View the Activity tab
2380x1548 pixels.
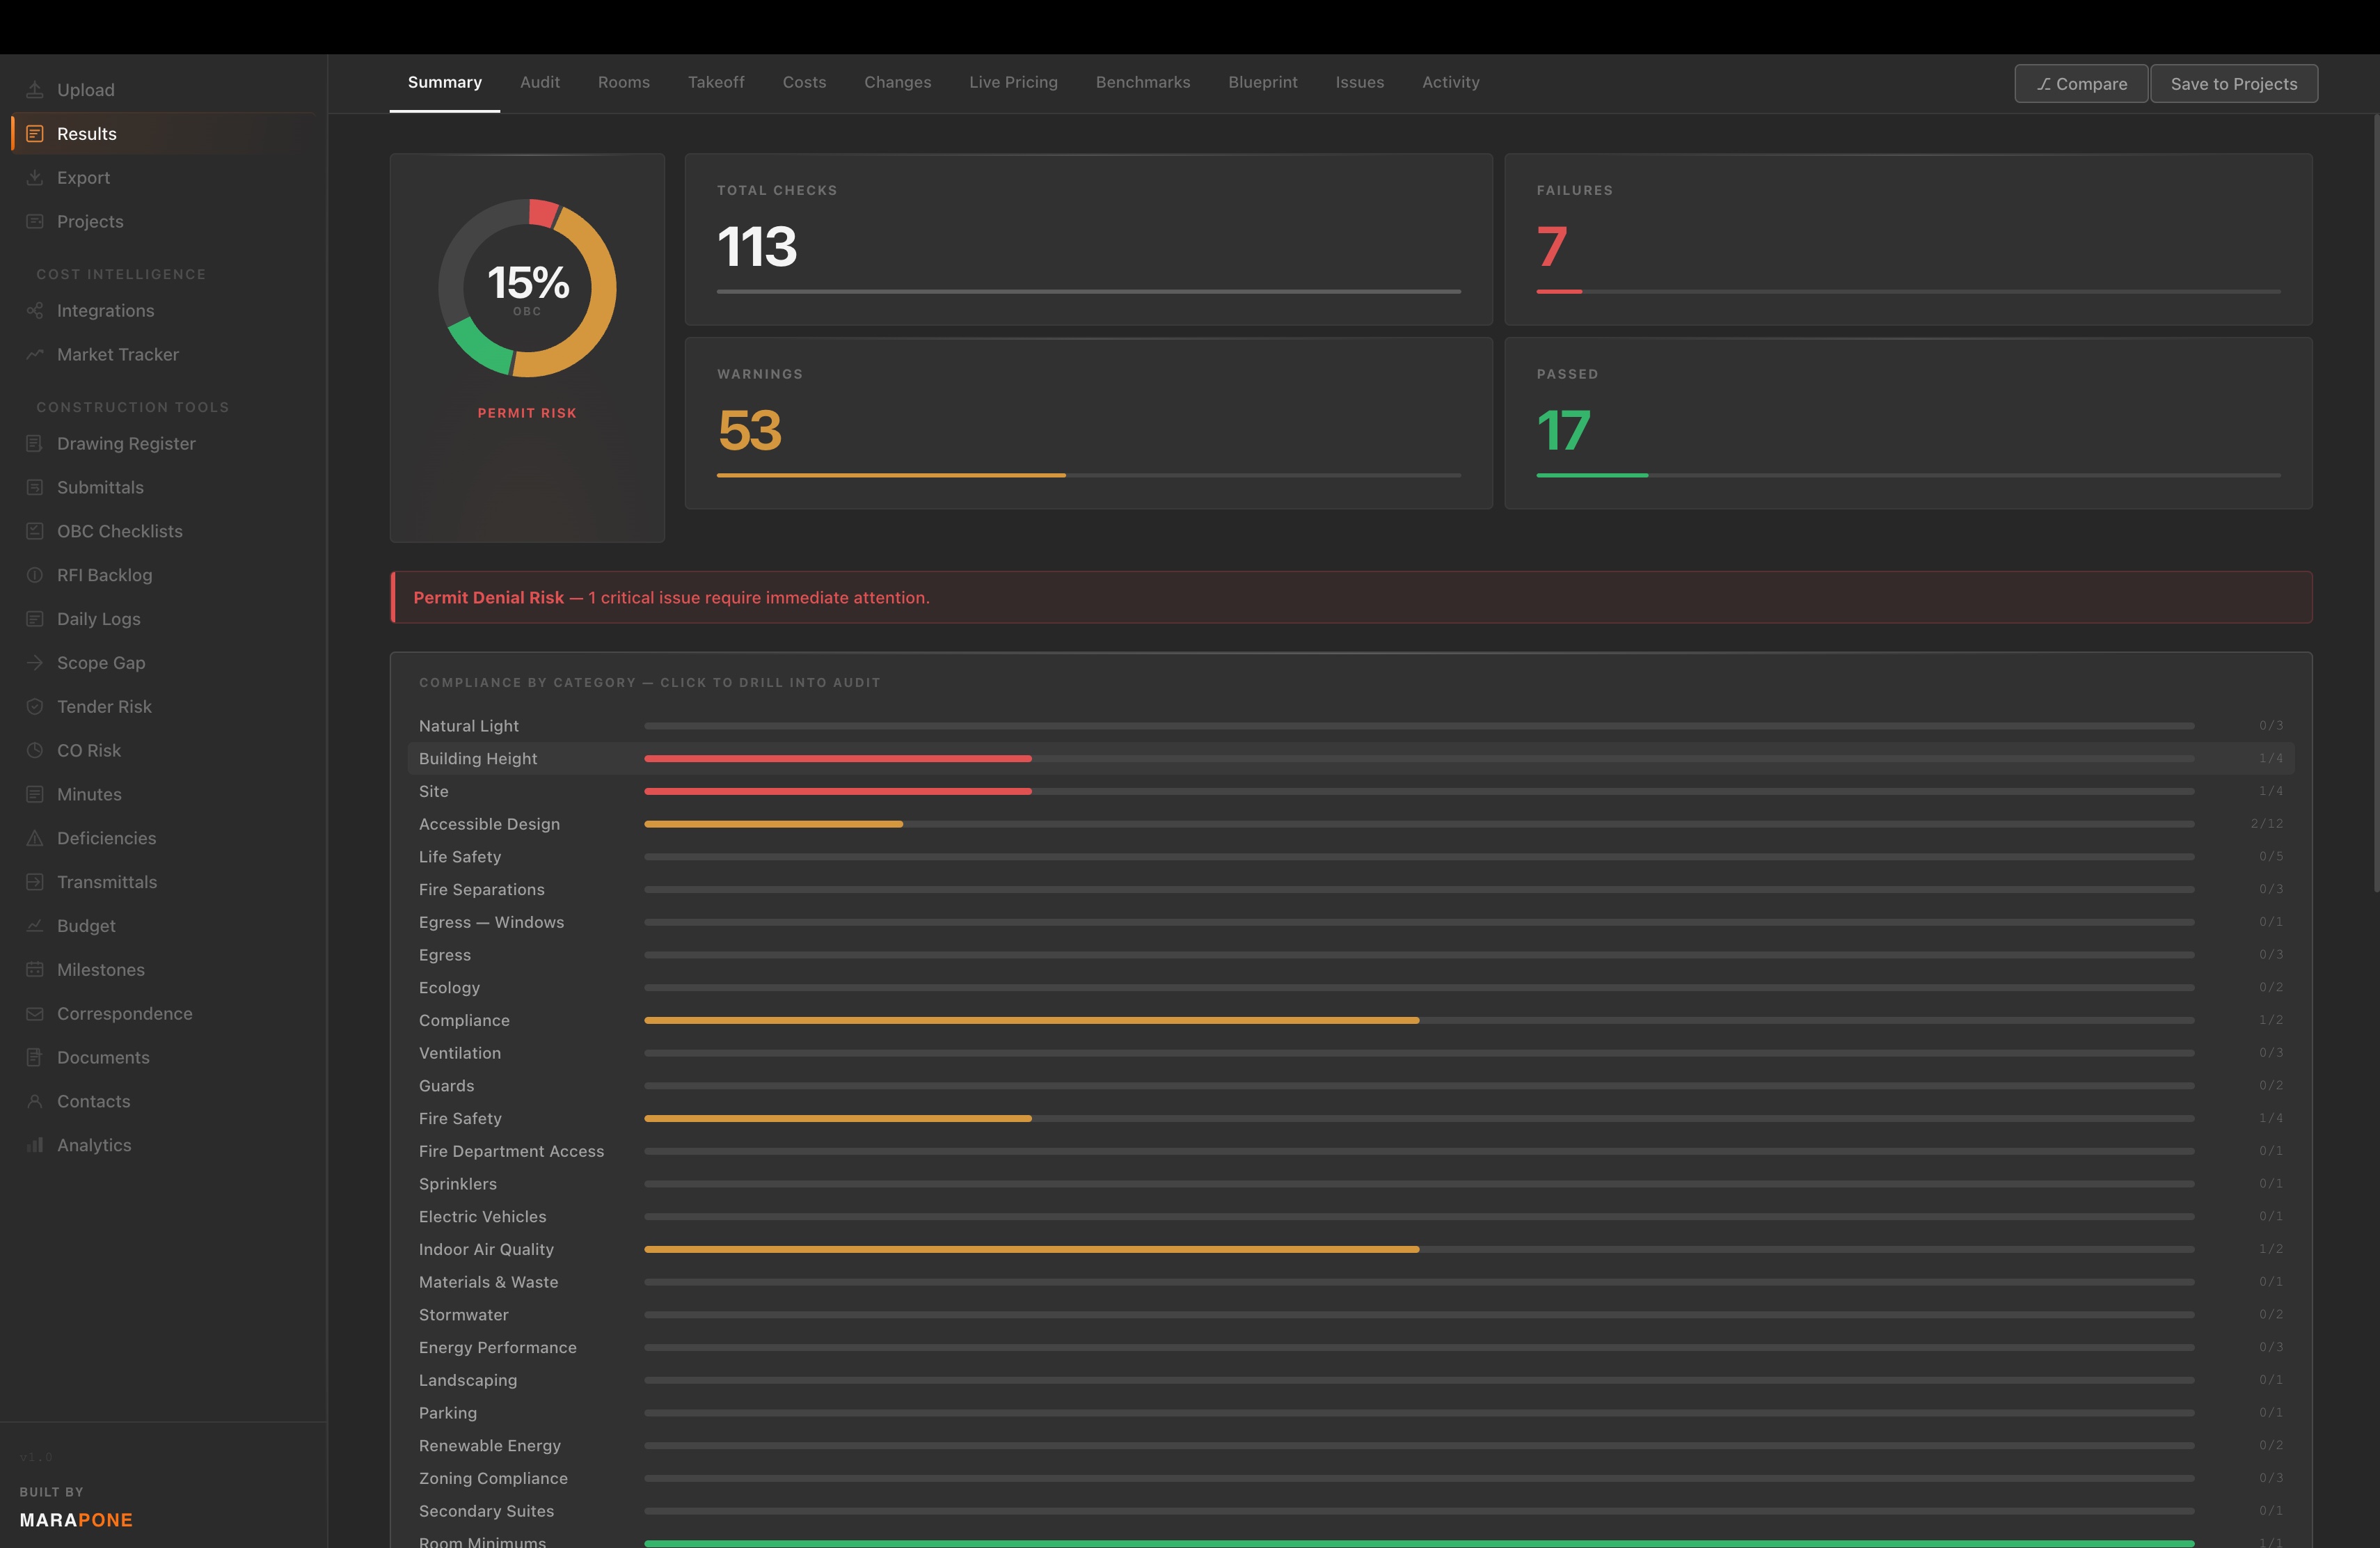point(1451,82)
